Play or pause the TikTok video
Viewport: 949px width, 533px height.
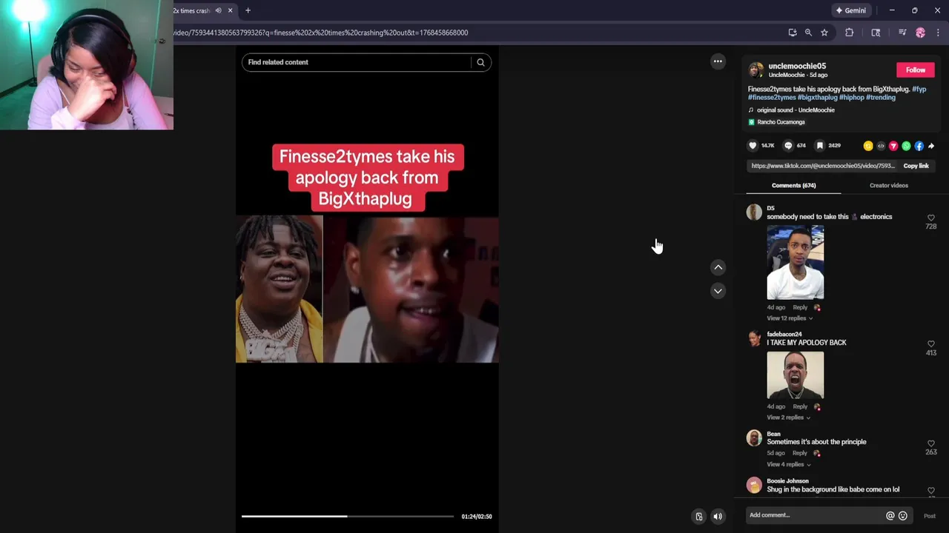click(367, 289)
